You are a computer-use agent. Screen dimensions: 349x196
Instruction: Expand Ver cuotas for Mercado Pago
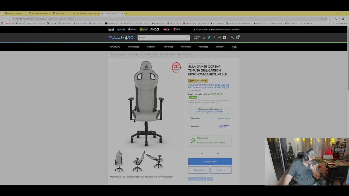click(210, 126)
